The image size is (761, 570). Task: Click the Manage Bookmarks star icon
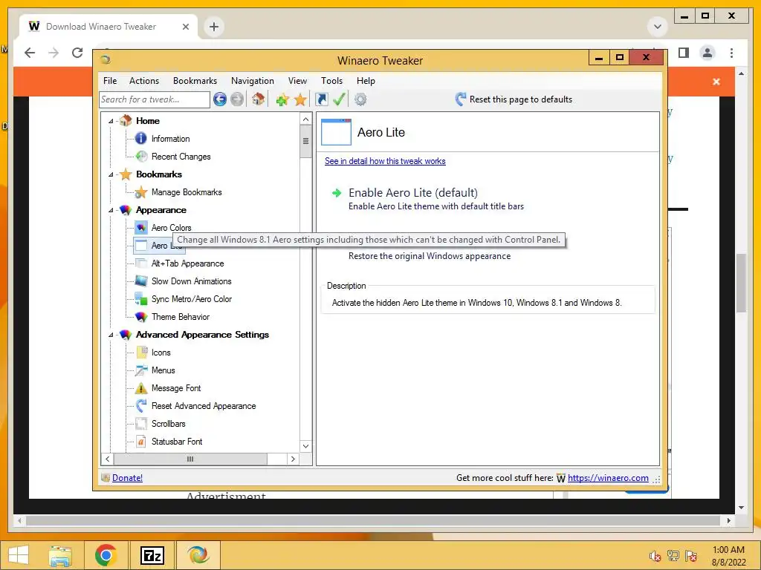[141, 192]
